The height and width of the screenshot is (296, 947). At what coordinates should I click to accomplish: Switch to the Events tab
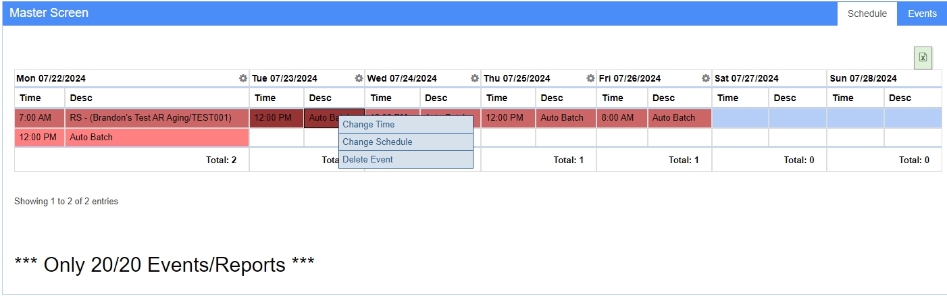click(922, 13)
